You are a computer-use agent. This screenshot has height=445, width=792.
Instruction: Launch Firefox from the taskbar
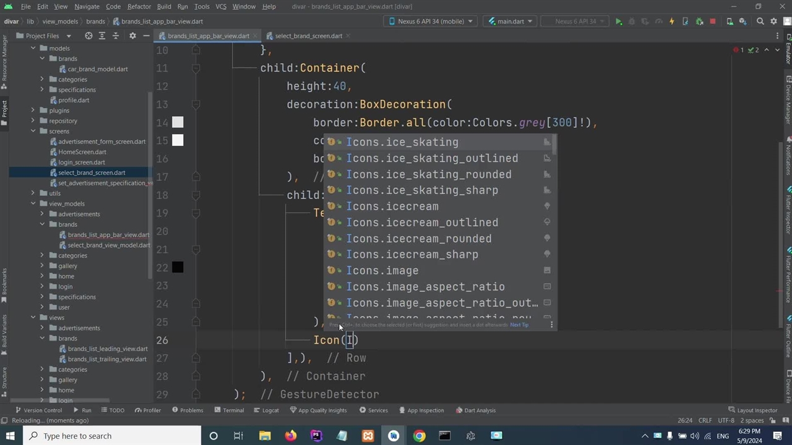(290, 436)
